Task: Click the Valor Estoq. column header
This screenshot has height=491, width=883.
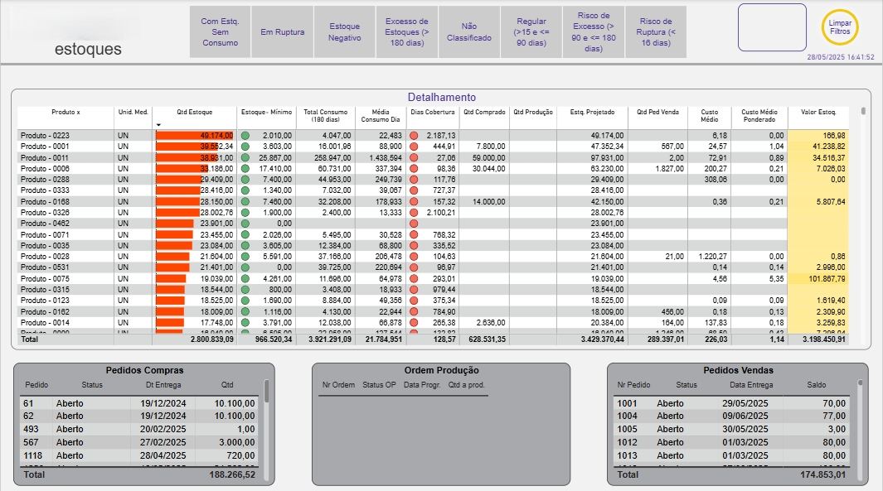Action: pos(818,113)
